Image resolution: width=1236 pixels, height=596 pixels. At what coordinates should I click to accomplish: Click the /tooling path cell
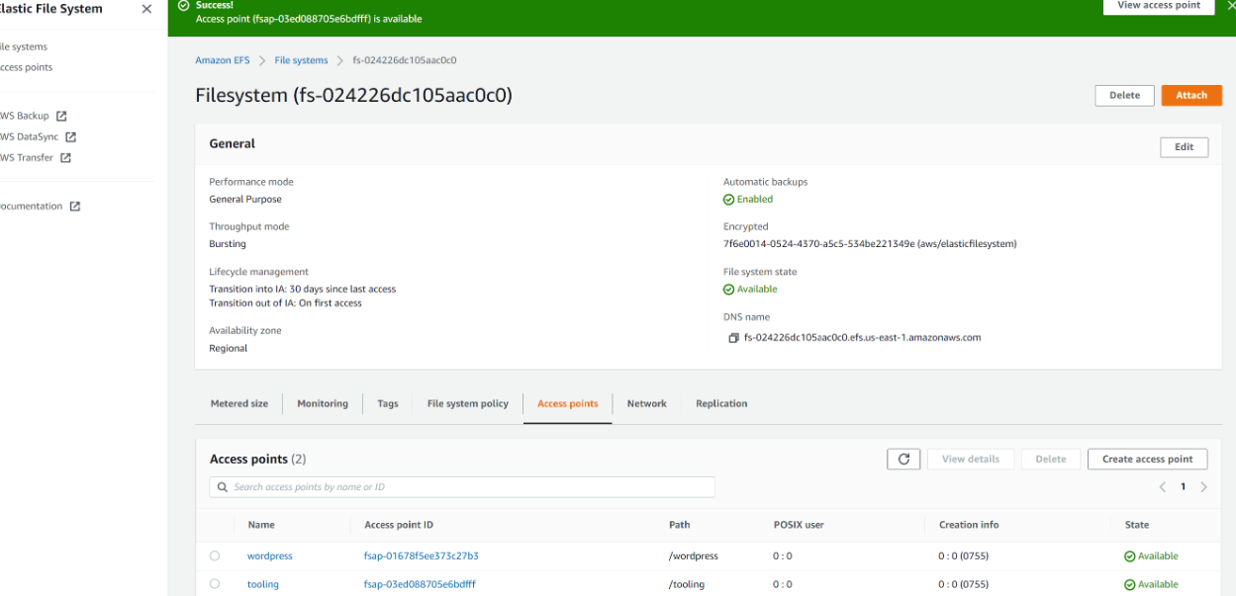687,585
